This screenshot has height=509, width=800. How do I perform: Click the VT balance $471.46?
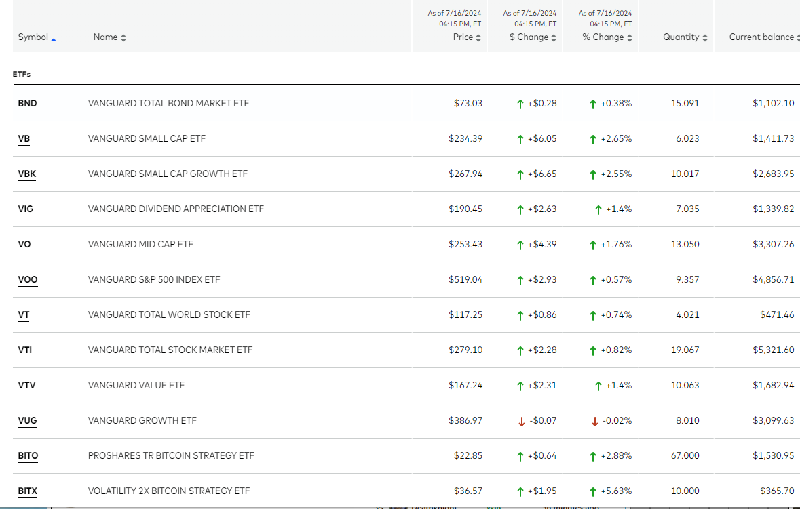coord(777,314)
